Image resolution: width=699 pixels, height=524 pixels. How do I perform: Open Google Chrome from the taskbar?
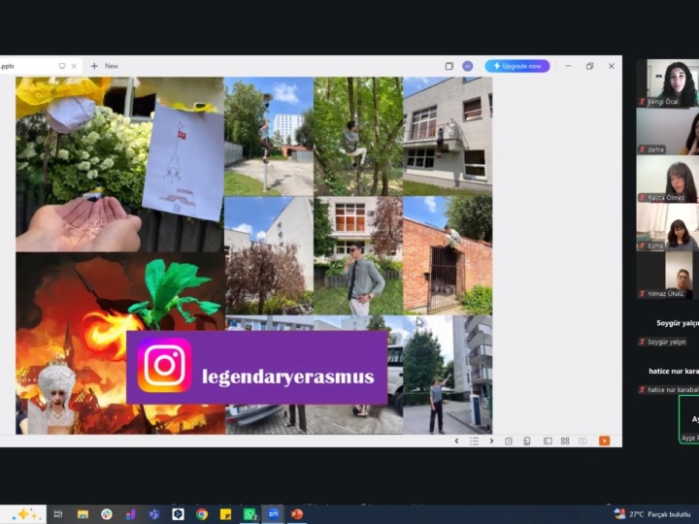[202, 514]
